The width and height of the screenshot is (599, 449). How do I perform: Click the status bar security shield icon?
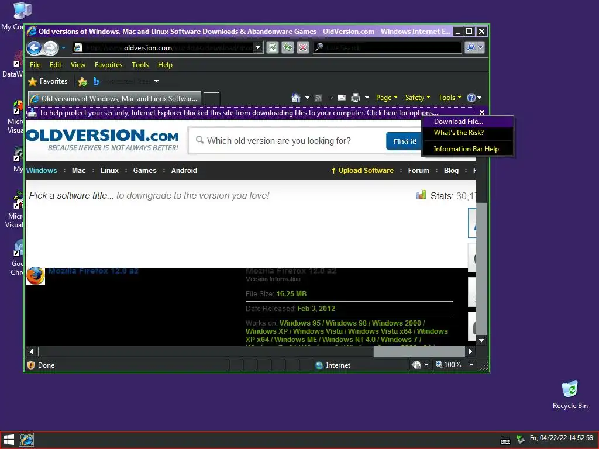coord(32,365)
